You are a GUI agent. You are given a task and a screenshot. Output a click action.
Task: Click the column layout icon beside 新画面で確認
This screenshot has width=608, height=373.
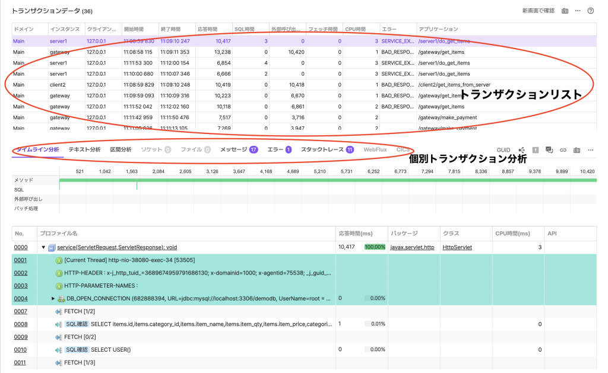pyautogui.click(x=565, y=11)
